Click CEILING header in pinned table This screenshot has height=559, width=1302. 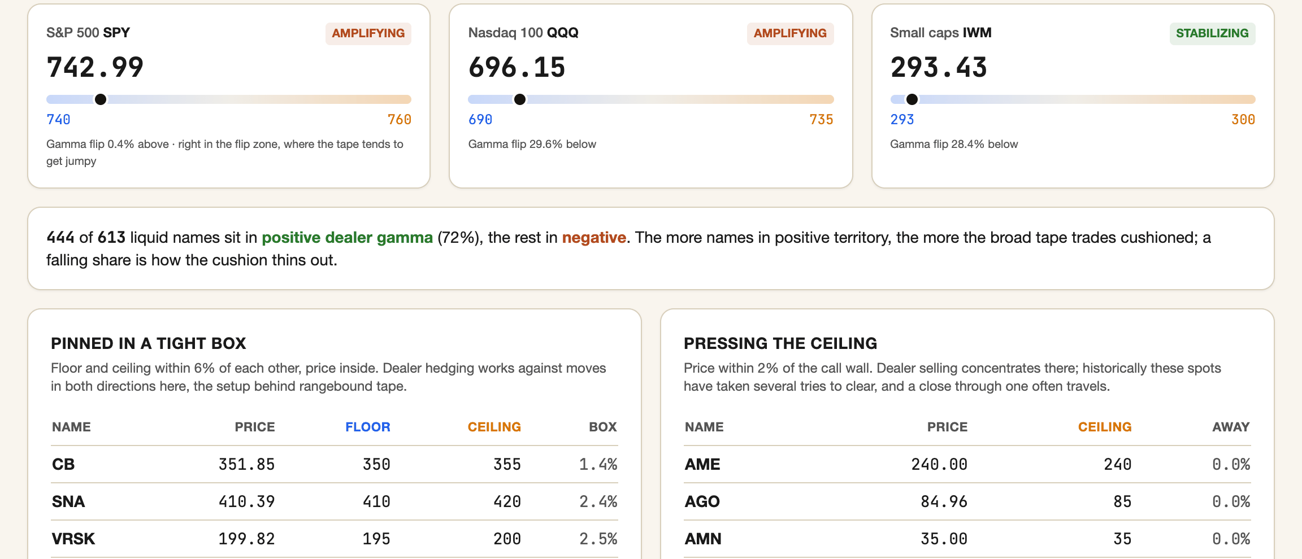pos(494,427)
